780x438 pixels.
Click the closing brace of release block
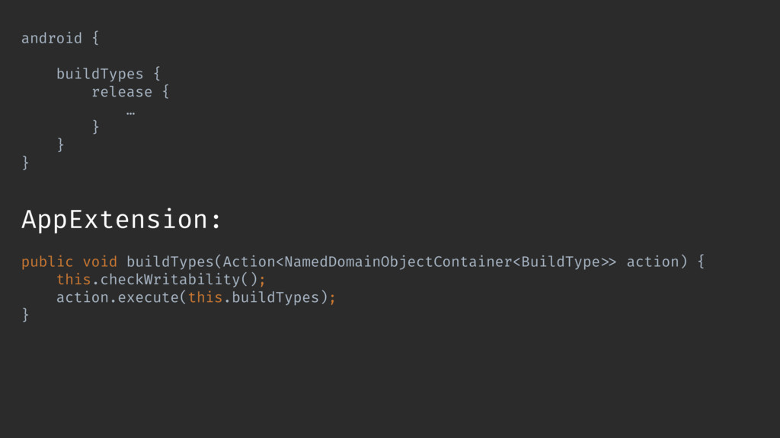[95, 127]
